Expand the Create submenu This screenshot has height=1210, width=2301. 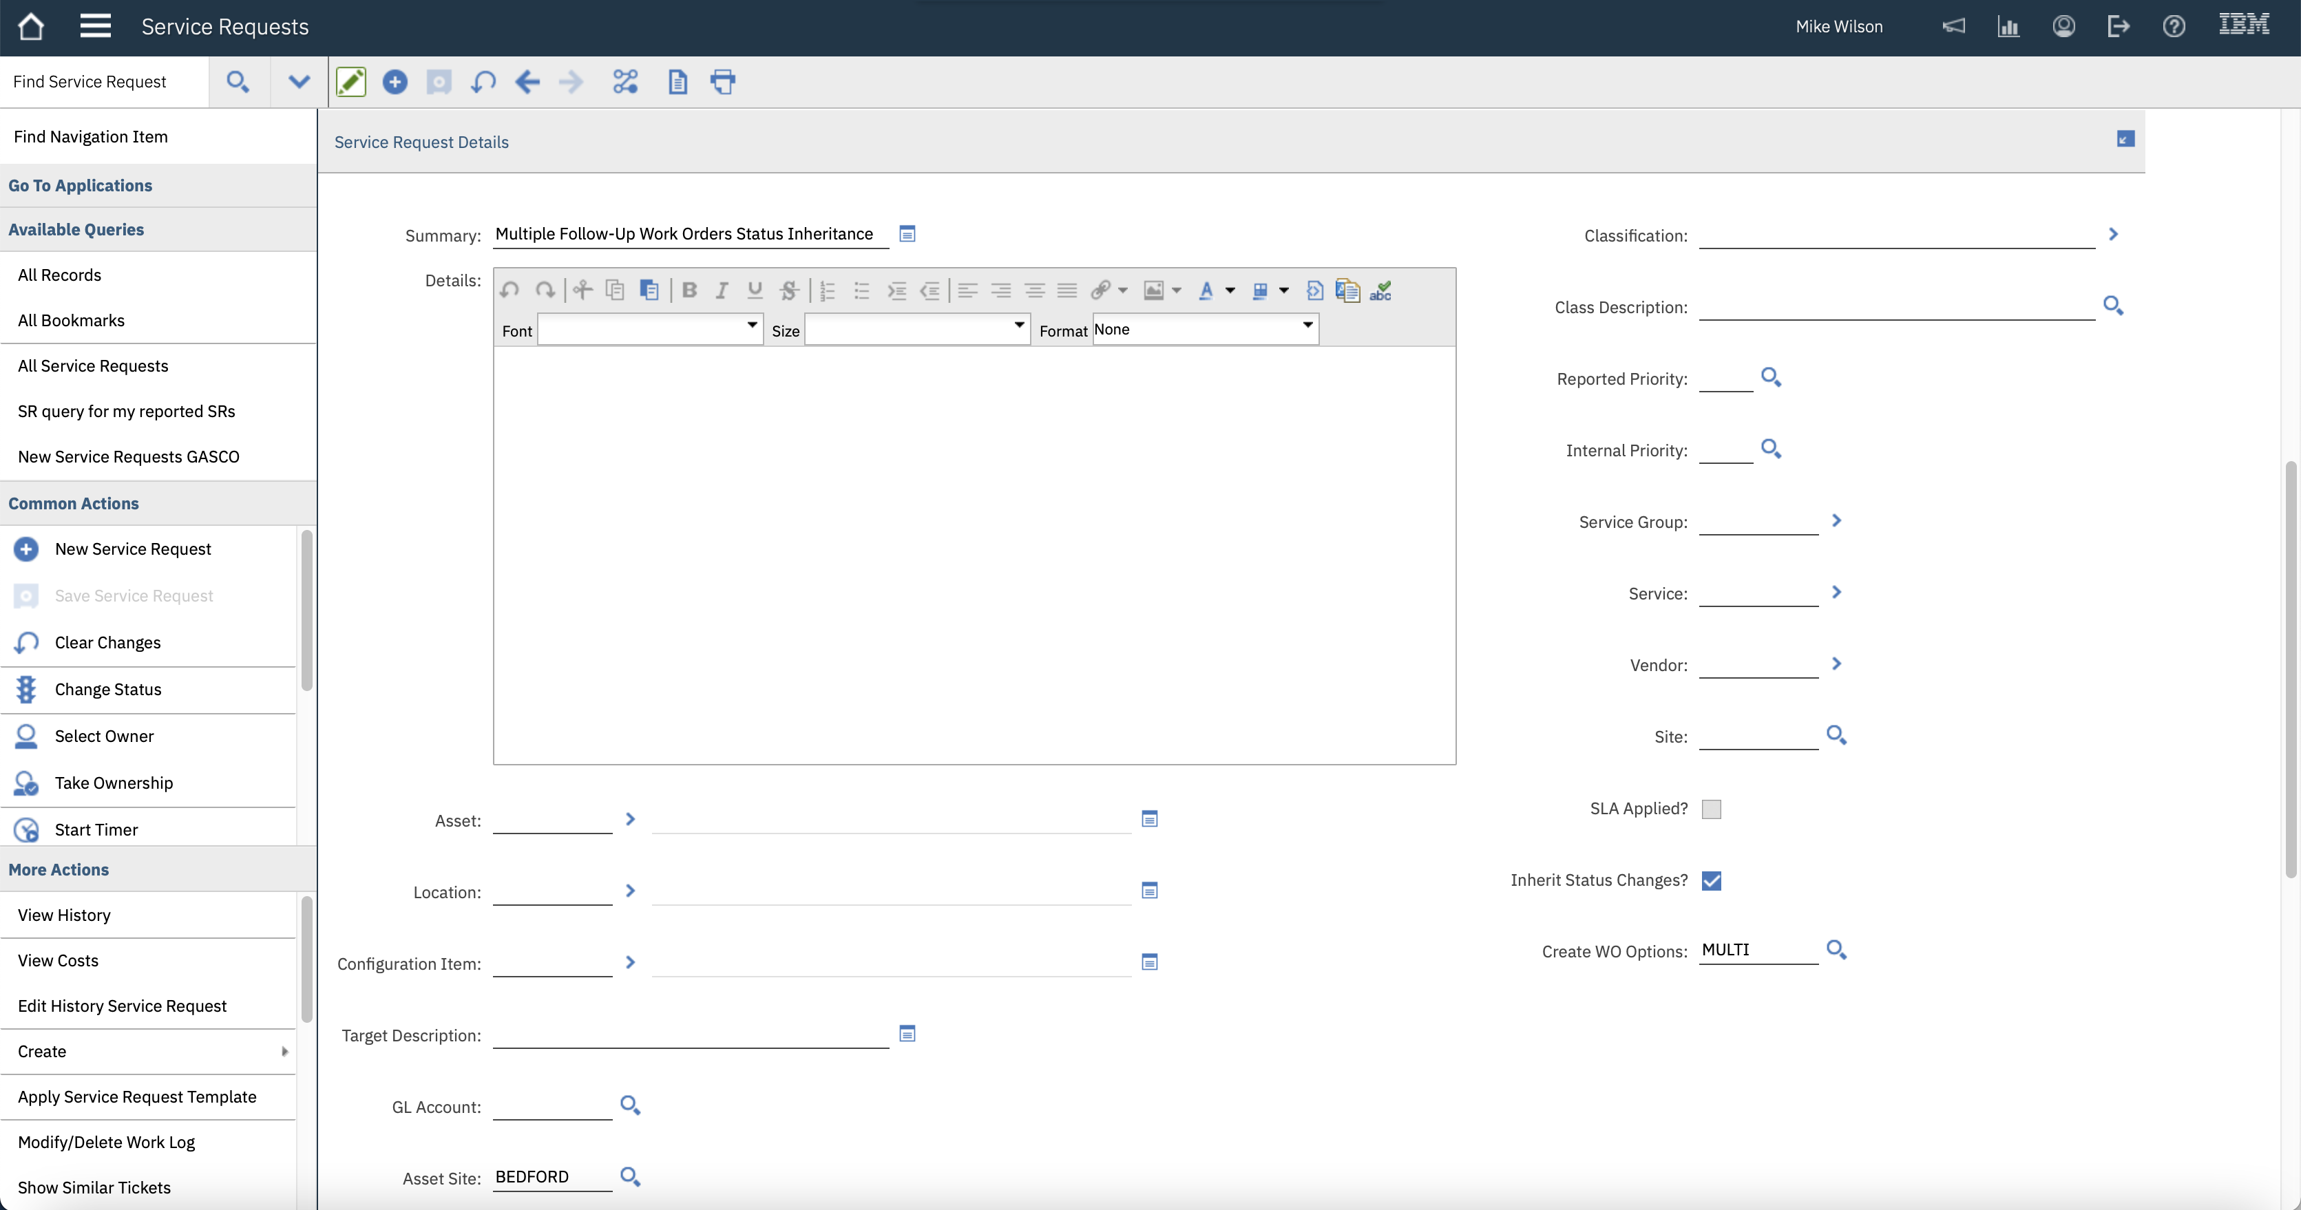(147, 1051)
